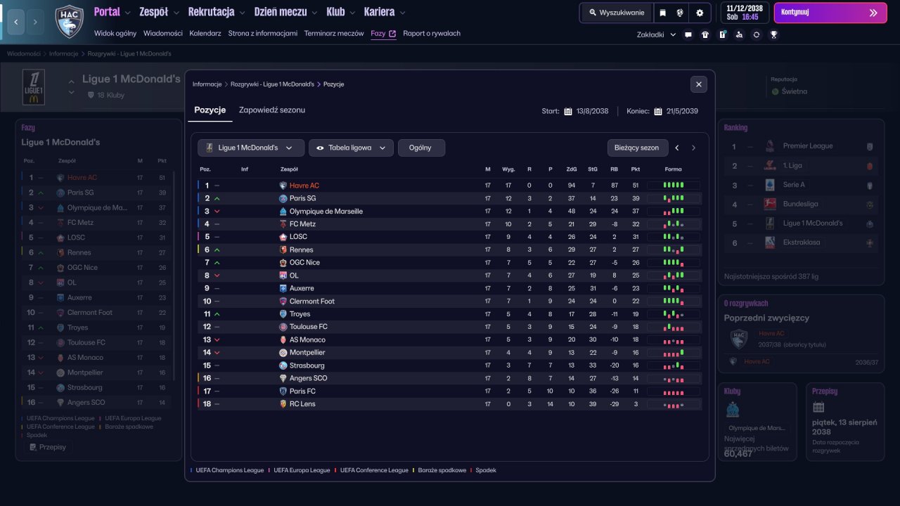Click the Olympique de Marseille logo in the Kluby card
900x506 pixels.
[733, 409]
